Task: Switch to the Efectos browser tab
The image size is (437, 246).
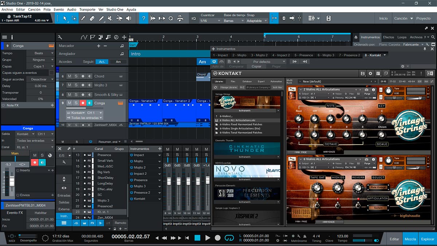Action: tap(389, 37)
